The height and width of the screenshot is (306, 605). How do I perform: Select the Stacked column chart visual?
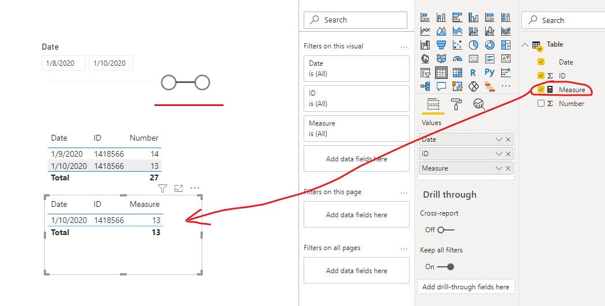[441, 17]
